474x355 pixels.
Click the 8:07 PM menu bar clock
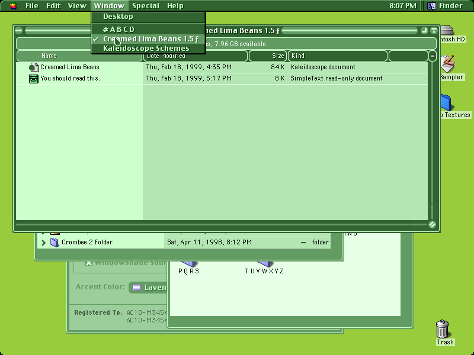tap(403, 6)
